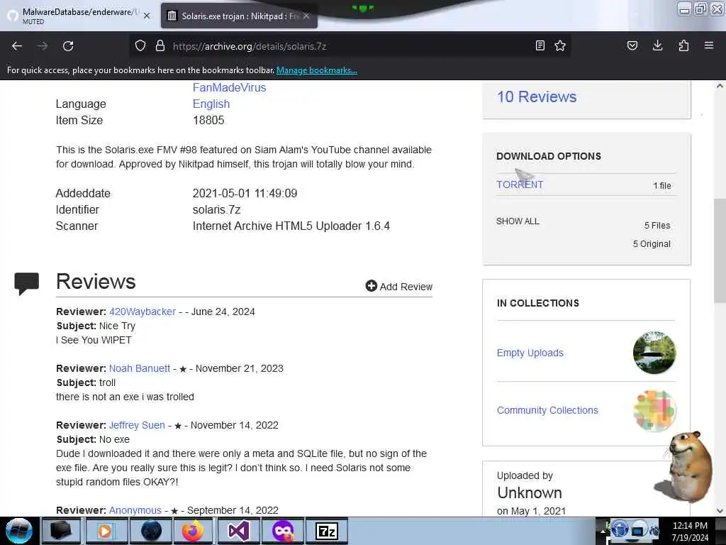This screenshot has height=545, width=726.
Task: Open Visual Studio from the taskbar
Action: 238,531
